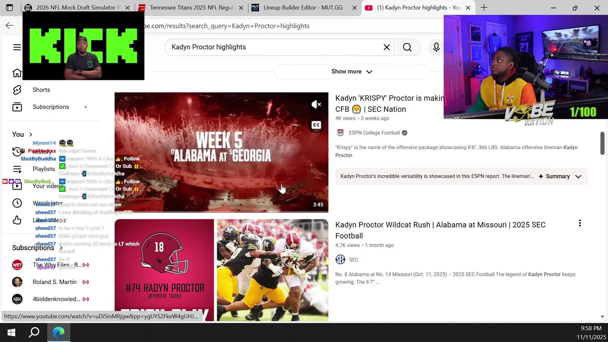The height and width of the screenshot is (342, 608).
Task: Open the Kadyn 'KRISPY' Proctor video title
Action: pyautogui.click(x=389, y=104)
